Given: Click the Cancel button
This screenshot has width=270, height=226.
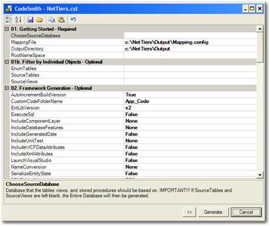Looking at the screenshot, I should (x=246, y=212).
